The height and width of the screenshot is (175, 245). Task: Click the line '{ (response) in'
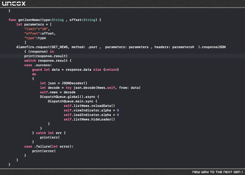[x=39, y=52]
